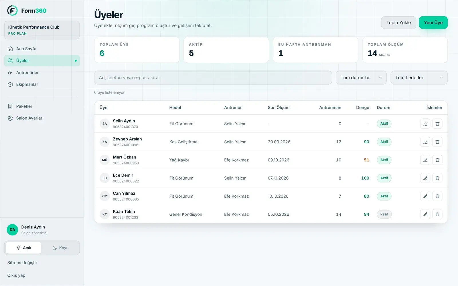Edit Can Yılmaz's member record
This screenshot has height=286, width=458.
tap(425, 196)
